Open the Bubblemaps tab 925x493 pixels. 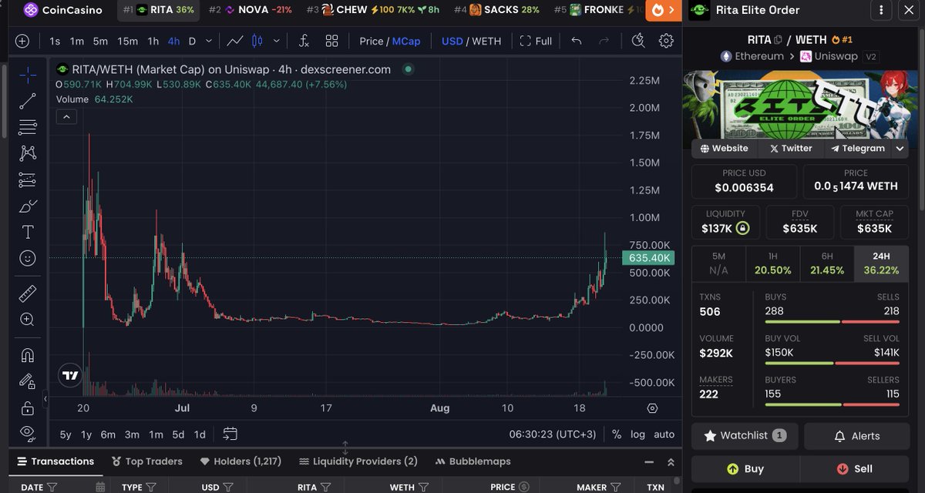coord(473,461)
